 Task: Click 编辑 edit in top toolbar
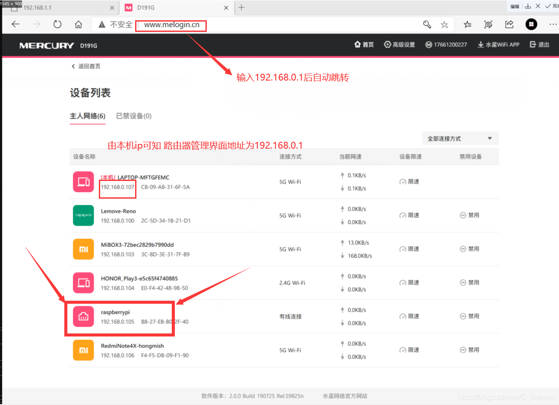pos(515,6)
